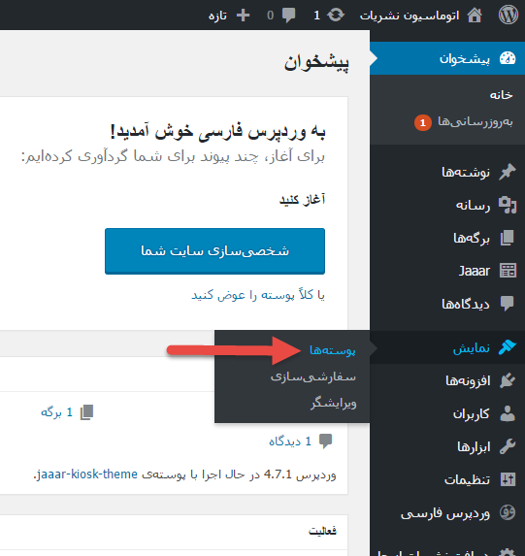The image size is (525, 556).
Task: Click یا کلاً پوسته را عوض کنید link
Action: point(258,295)
